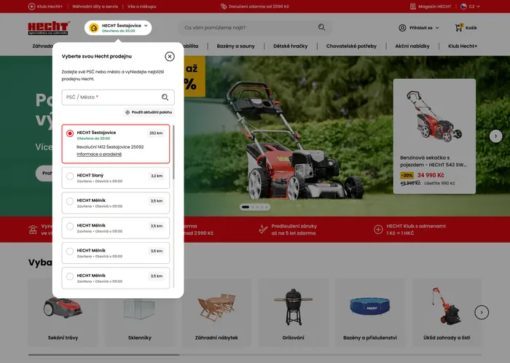Open the Chovatelské potřeby menu
Screen dimensions: 510x363
point(351,46)
